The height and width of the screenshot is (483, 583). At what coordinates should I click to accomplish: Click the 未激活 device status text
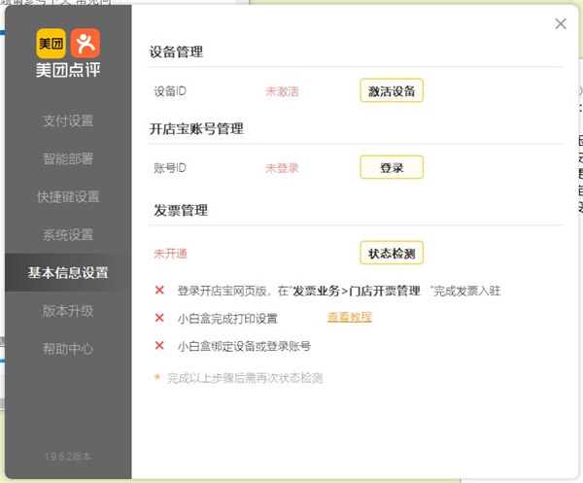[x=282, y=91]
